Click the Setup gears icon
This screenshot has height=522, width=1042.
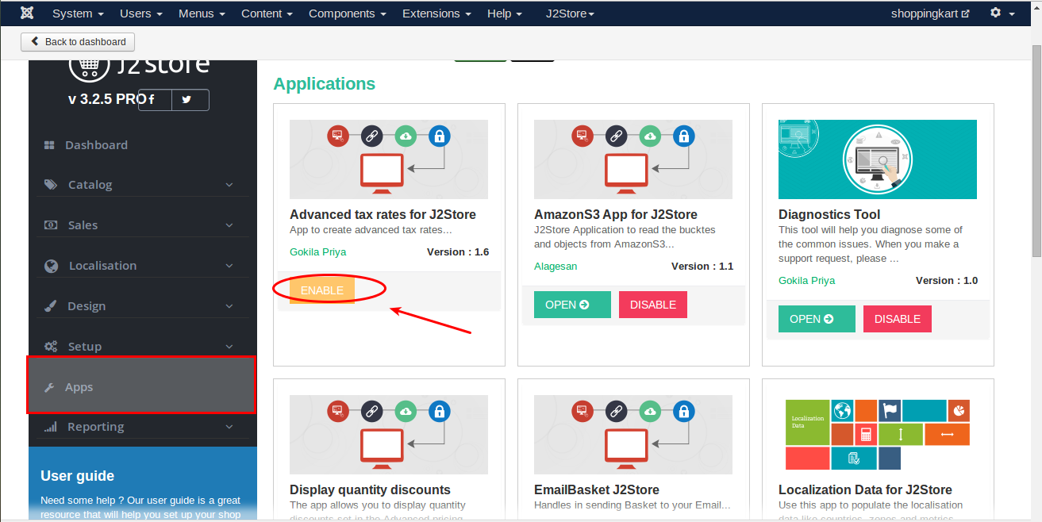click(51, 347)
